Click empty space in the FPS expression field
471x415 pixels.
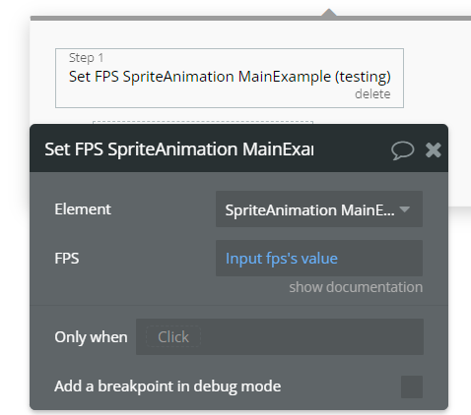click(x=379, y=259)
